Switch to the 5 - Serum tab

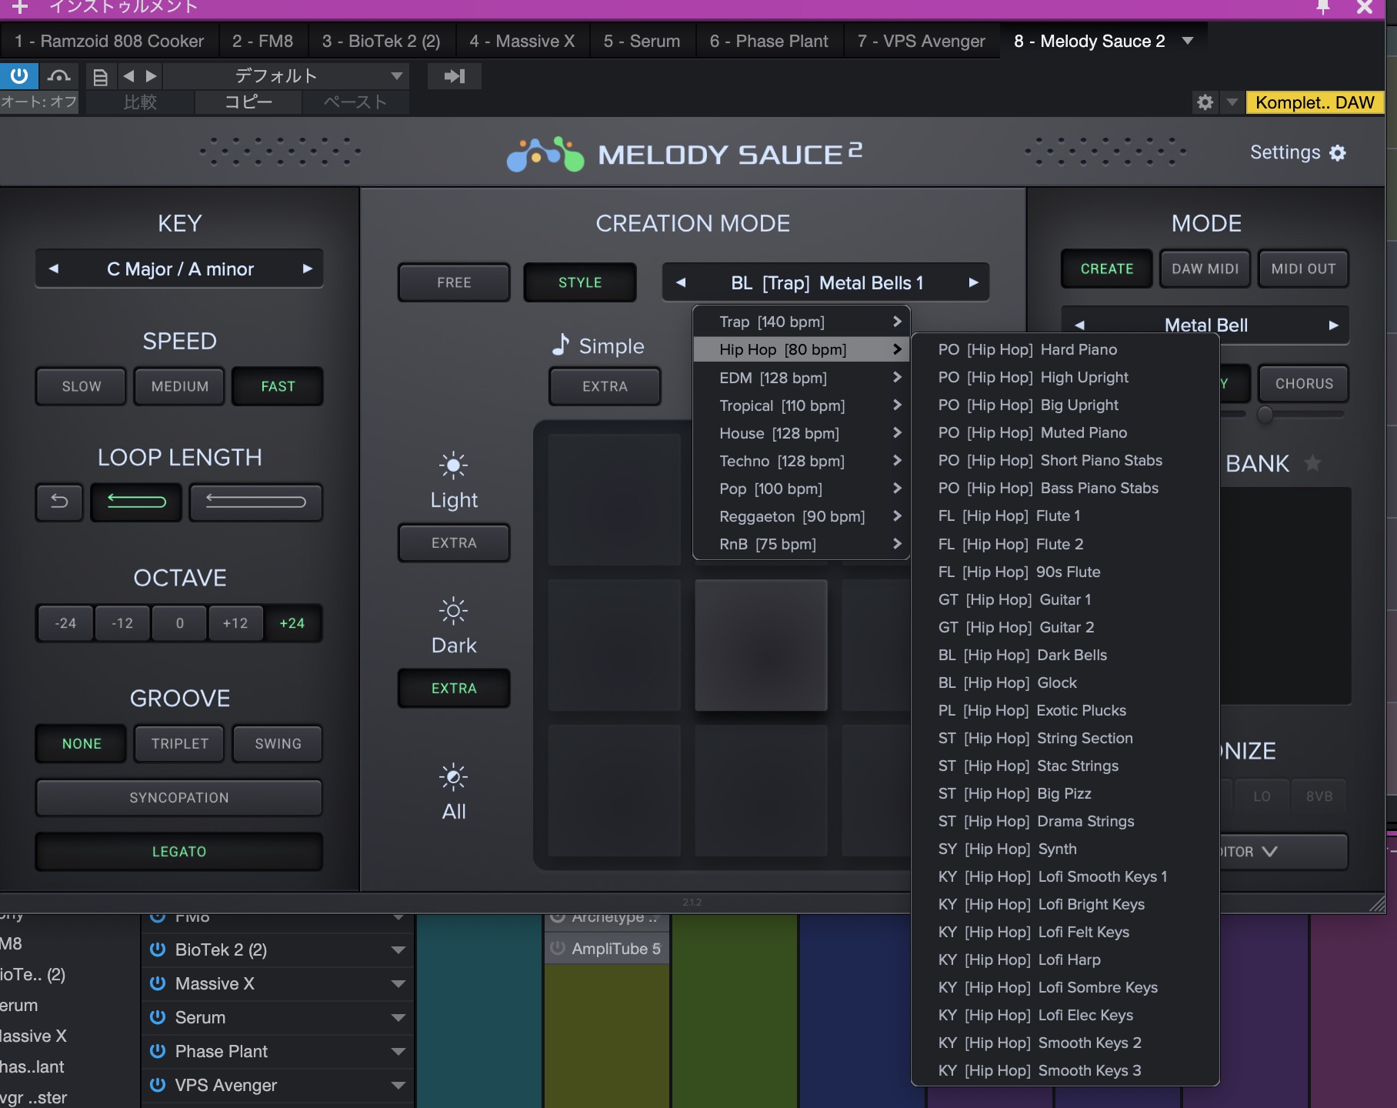(642, 41)
